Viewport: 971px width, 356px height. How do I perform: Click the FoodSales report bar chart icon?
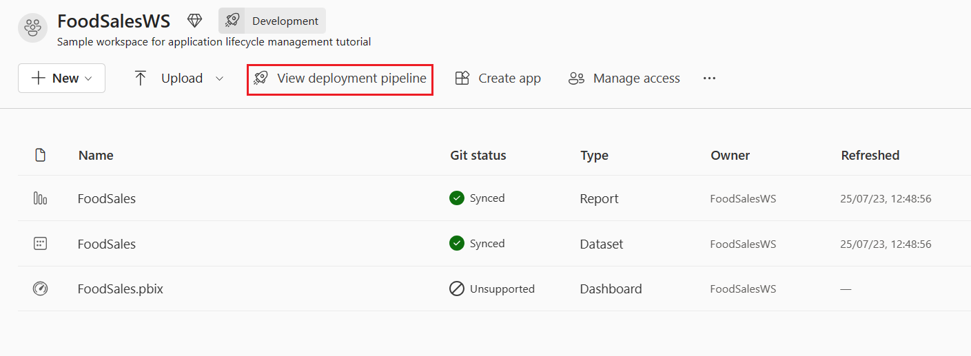click(40, 198)
